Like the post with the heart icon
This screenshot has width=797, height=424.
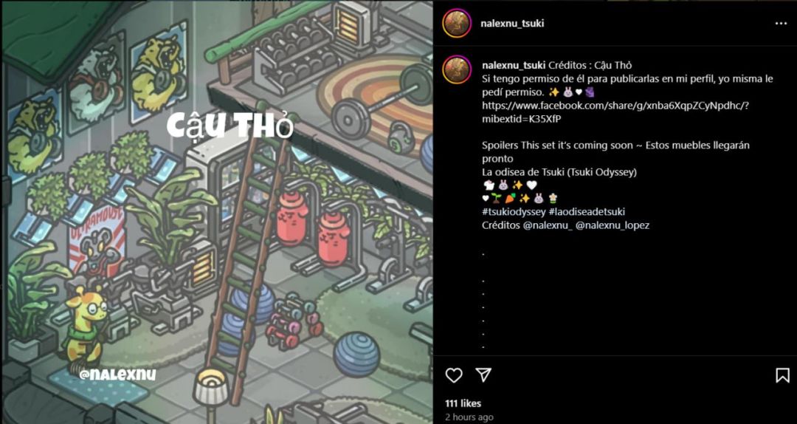click(x=453, y=375)
